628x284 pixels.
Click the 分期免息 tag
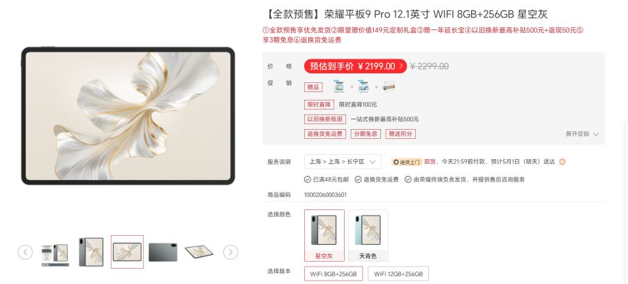pyautogui.click(x=366, y=134)
